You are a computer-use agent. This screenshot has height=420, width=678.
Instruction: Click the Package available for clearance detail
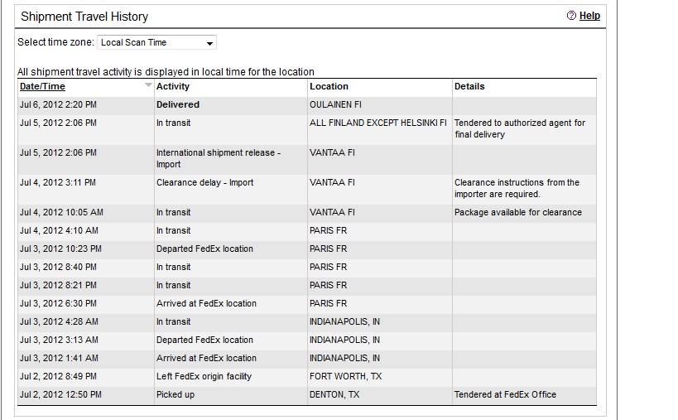[x=518, y=212]
